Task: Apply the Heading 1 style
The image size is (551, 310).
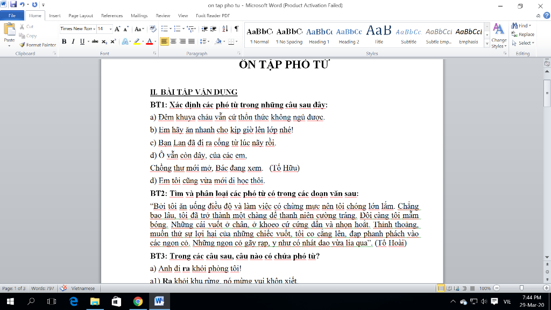Action: [x=319, y=35]
